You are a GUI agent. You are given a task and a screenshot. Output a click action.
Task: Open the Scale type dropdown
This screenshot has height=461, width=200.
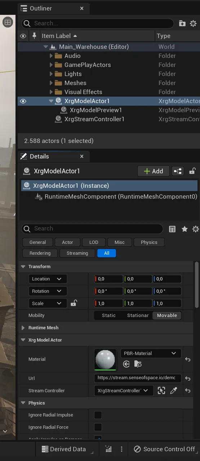(x=48, y=304)
